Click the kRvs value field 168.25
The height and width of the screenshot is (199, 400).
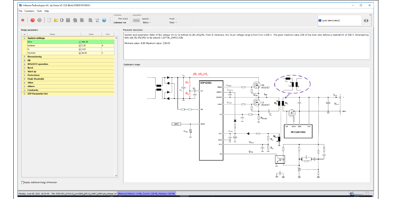click(91, 41)
